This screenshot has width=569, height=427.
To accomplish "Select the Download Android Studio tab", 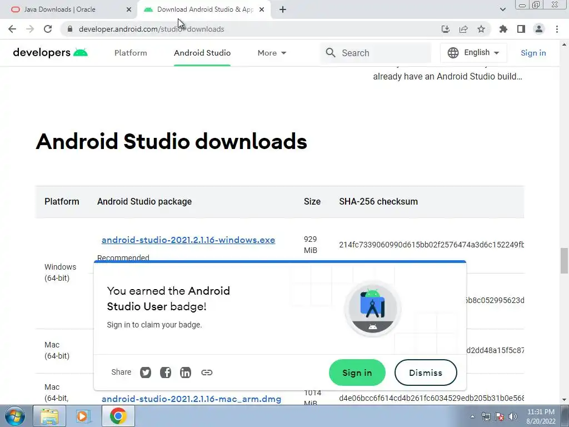I will (205, 9).
